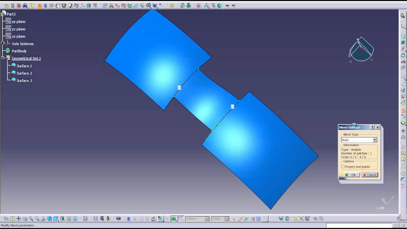
Task: Click the green semicircle snap icon
Action: [x=174, y=219]
